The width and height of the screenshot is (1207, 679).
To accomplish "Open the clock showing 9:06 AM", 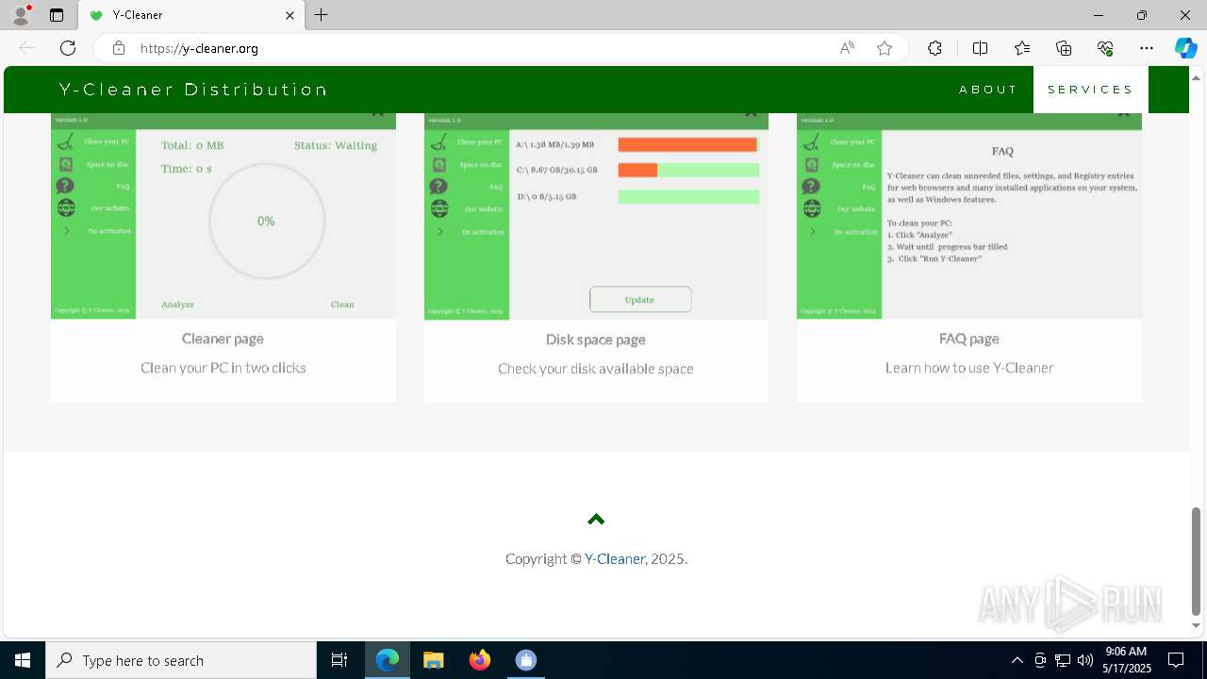I will tap(1126, 660).
